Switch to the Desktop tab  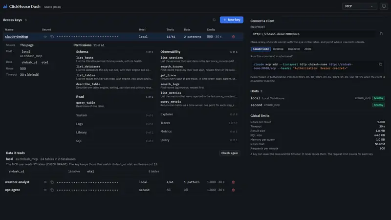(x=278, y=49)
